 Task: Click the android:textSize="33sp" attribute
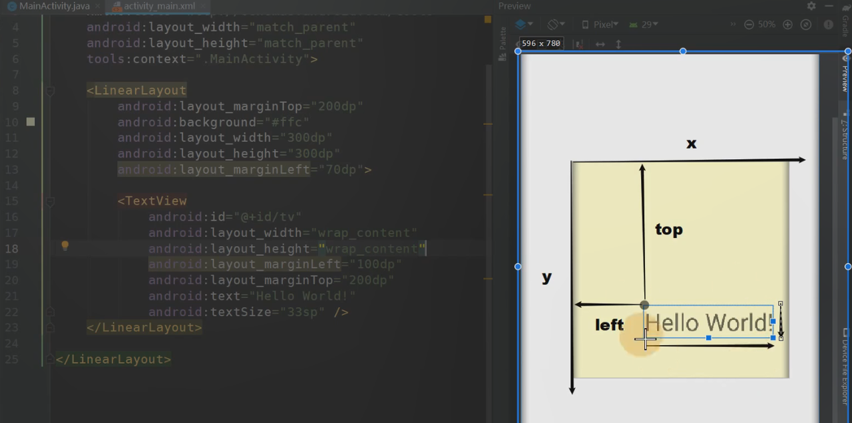click(x=240, y=312)
